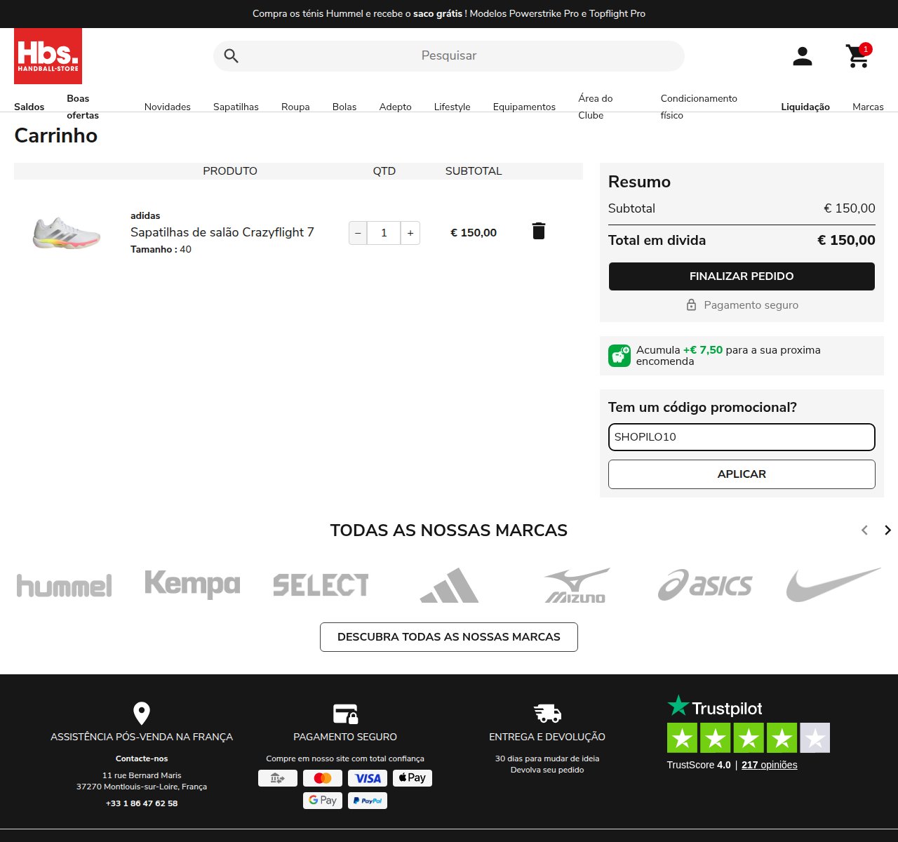Open the user account icon
The image size is (898, 842).
coord(803,56)
